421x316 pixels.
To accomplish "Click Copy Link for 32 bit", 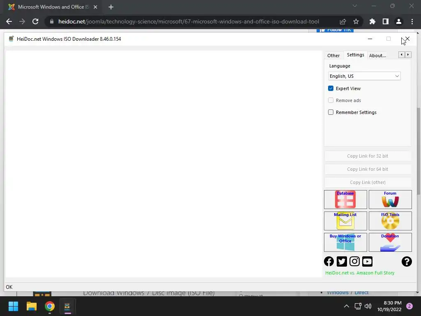I will tap(368, 156).
